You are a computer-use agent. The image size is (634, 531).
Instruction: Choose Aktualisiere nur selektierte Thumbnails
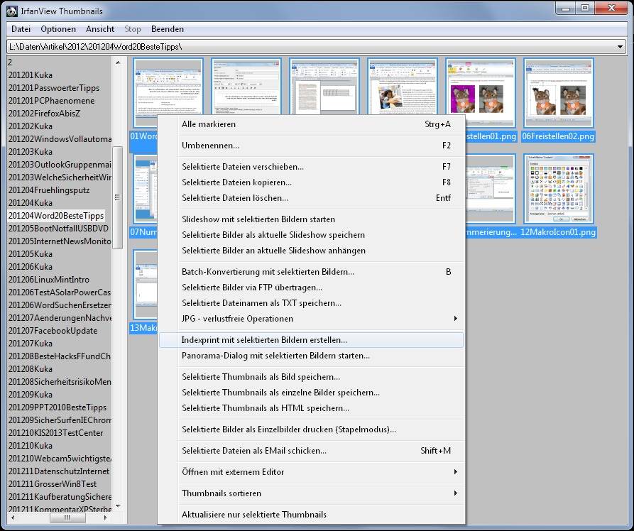[x=312, y=515]
